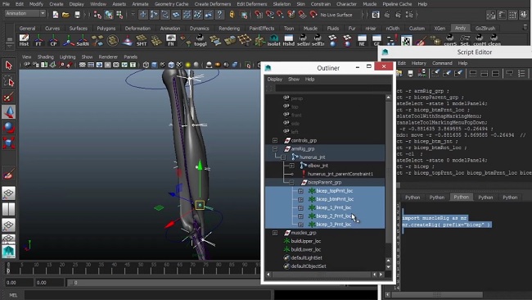532x300 pixels.
Task: Click the FT shelf button
Action: pos(38,40)
